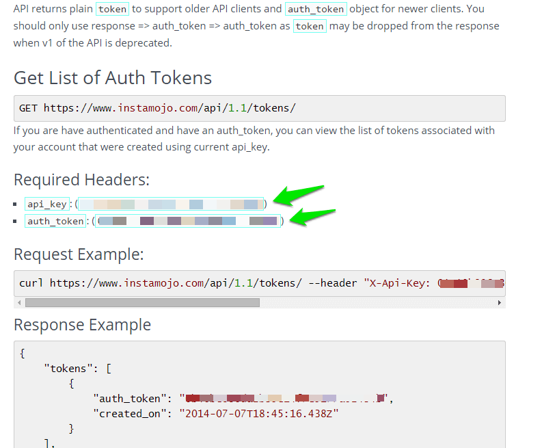The height and width of the screenshot is (448, 542).
Task: Click the inline 'token' code tag in first line
Action: (112, 9)
